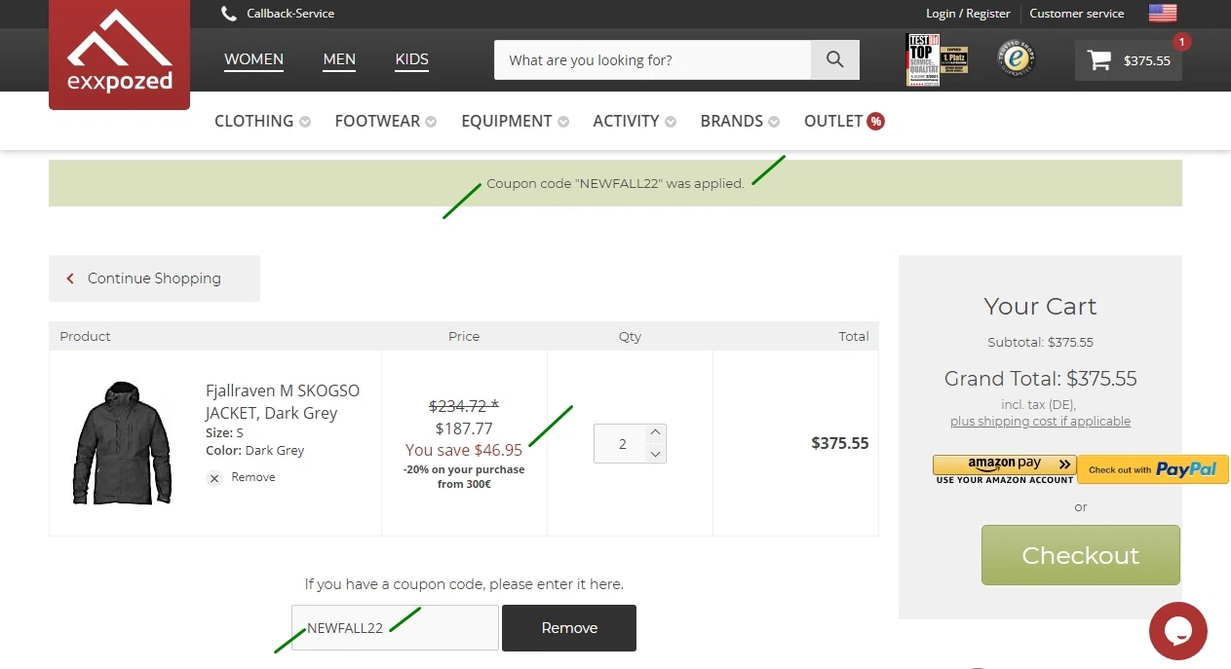Click the search magnifier button
Viewport: 1231px width, 669px height.
click(x=835, y=59)
